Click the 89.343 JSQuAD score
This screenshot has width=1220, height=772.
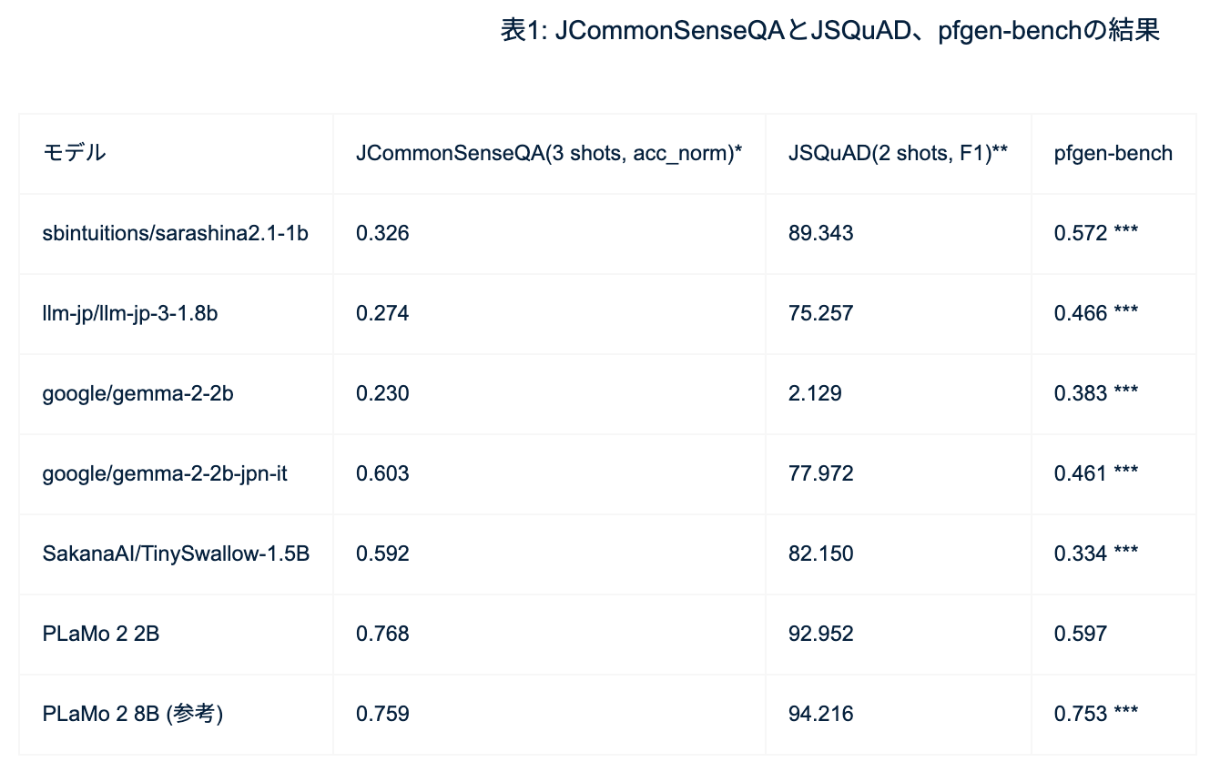click(x=821, y=233)
